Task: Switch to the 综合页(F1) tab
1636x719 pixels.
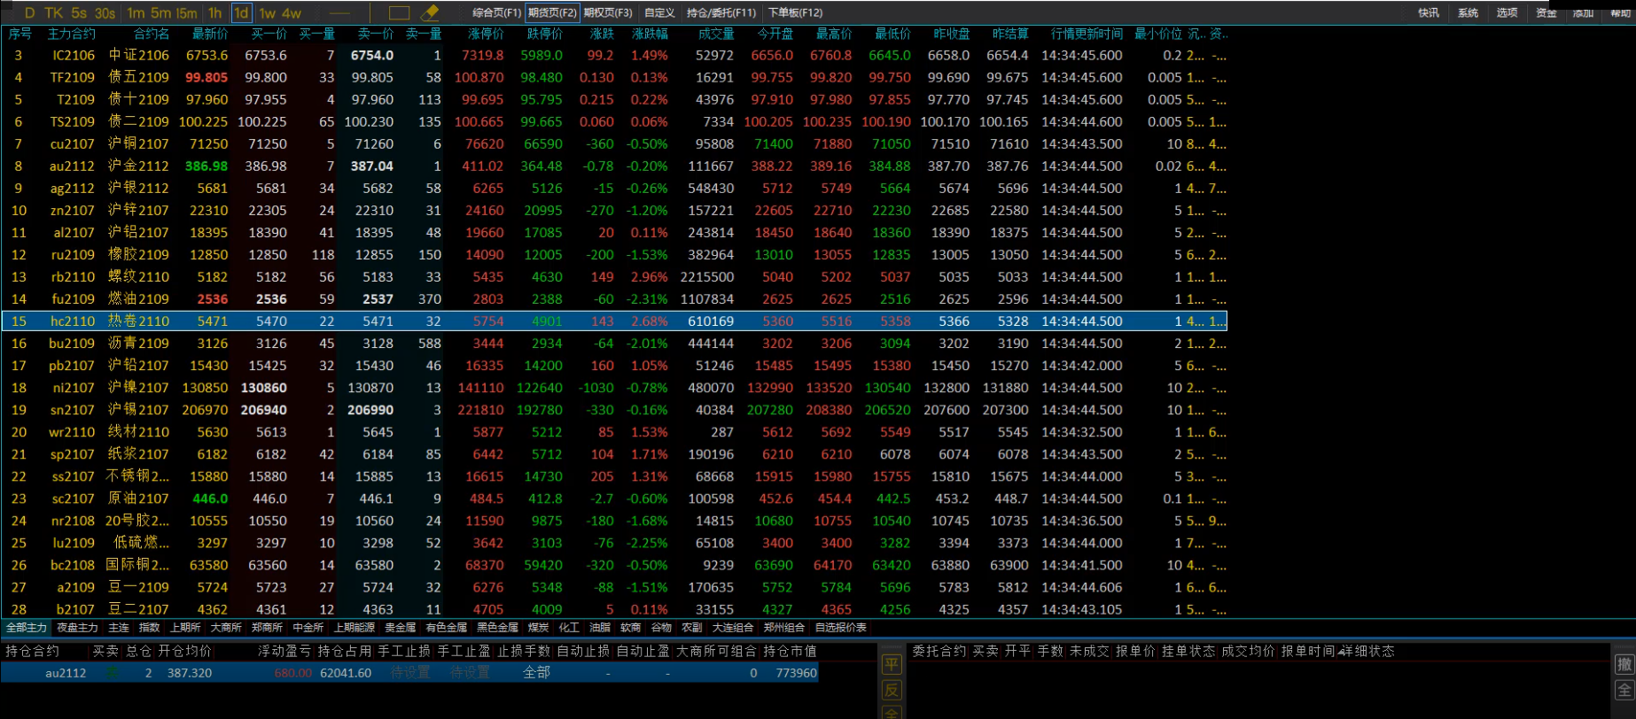Action: (x=496, y=12)
